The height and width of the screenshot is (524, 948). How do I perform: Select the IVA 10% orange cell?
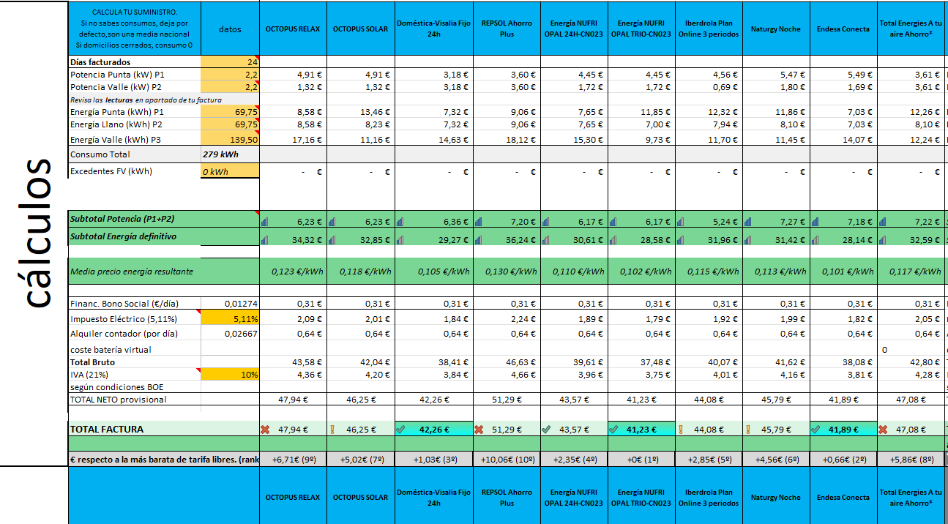click(230, 374)
